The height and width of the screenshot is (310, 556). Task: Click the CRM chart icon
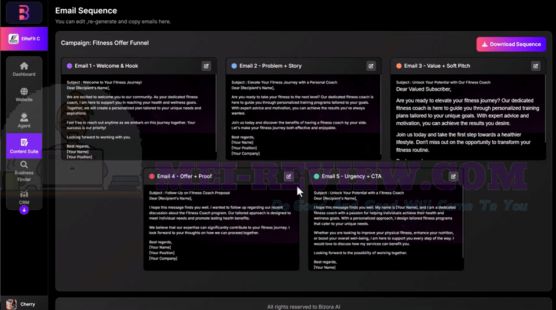24,194
